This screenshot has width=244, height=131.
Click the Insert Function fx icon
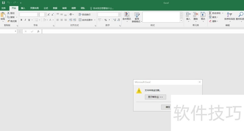coord(38,31)
